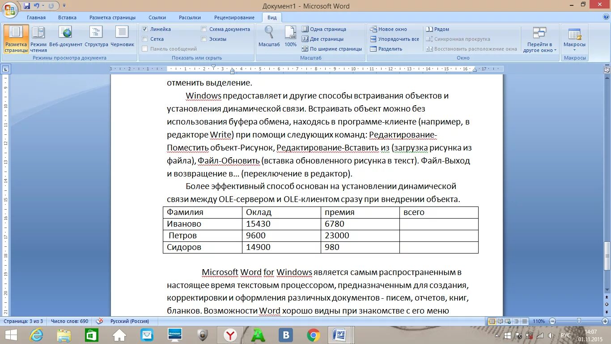611x344 pixels.
Task: Open Перейти в другое окно dropdown
Action: [540, 39]
